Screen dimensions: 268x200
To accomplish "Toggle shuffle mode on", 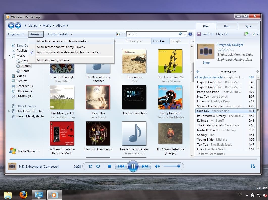I will [x=90, y=166].
